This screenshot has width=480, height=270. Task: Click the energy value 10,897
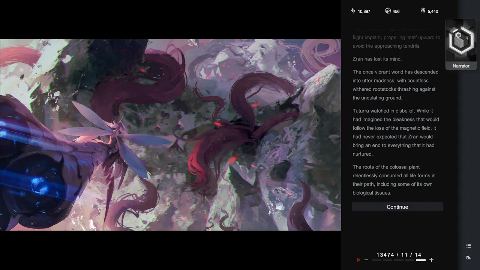[364, 11]
